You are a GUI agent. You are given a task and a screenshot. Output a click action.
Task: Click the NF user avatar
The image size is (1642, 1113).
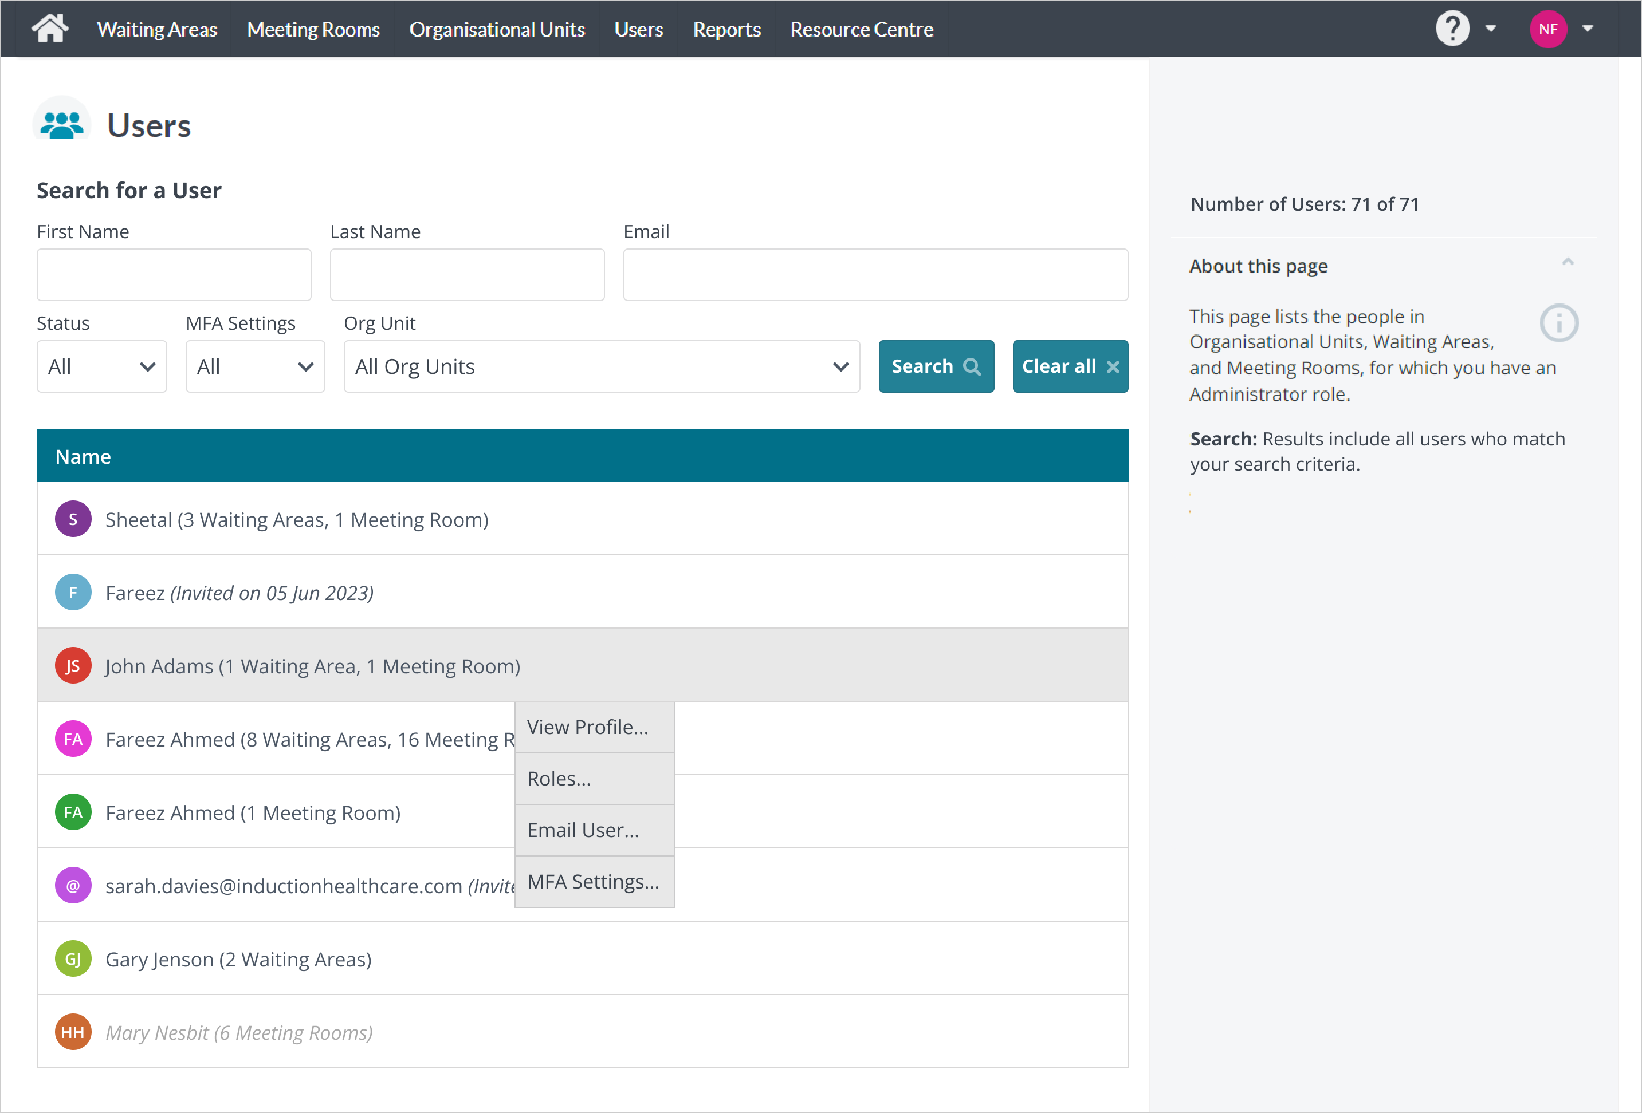click(1548, 29)
